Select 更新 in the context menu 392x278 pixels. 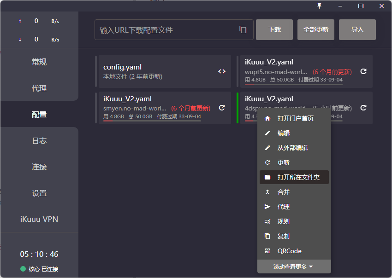click(x=294, y=162)
